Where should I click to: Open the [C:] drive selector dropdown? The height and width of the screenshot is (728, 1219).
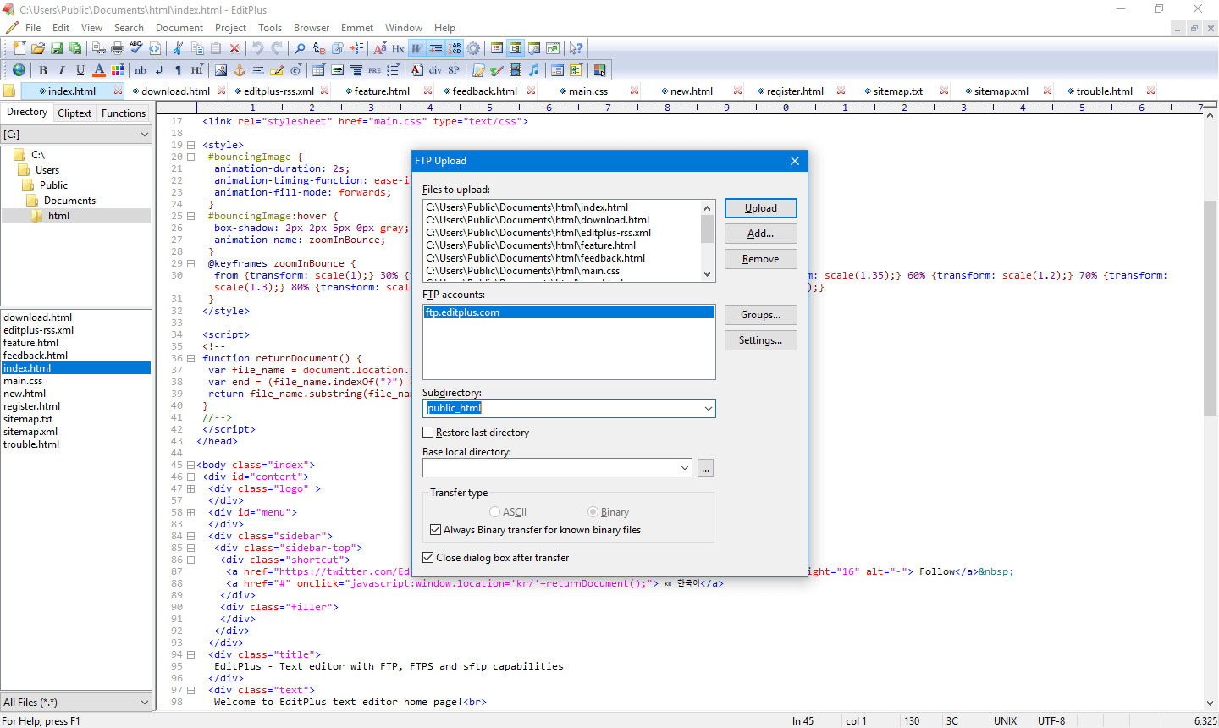[x=145, y=135]
